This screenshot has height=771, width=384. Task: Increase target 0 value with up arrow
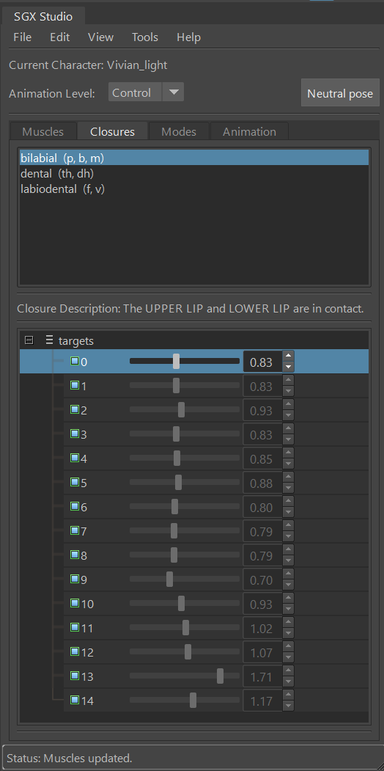click(288, 356)
